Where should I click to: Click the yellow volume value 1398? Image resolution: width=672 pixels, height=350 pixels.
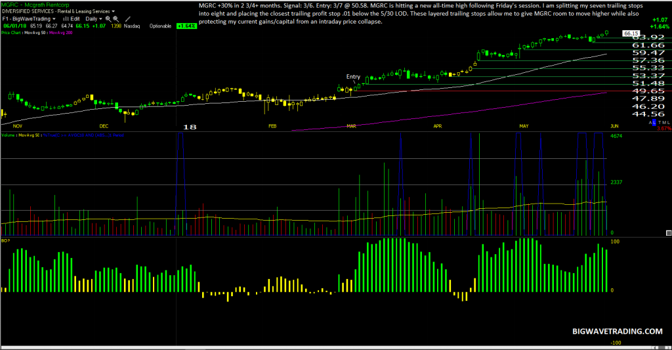tap(116, 26)
